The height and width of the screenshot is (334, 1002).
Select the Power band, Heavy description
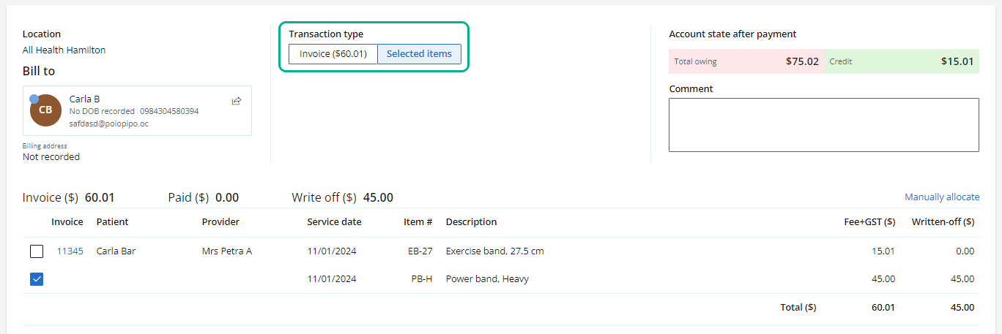point(487,279)
